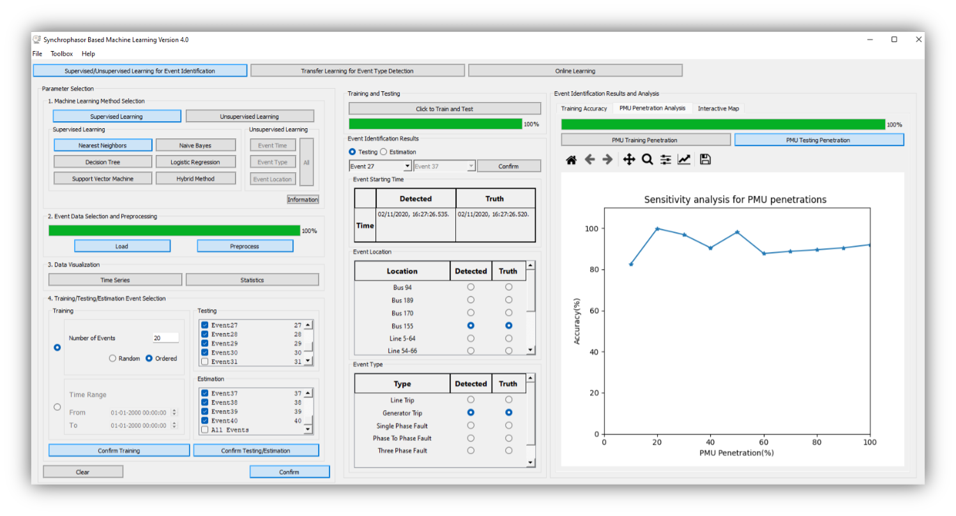This screenshot has height=516, width=956.
Task: Select the Zoom magnifier tool
Action: click(x=647, y=159)
